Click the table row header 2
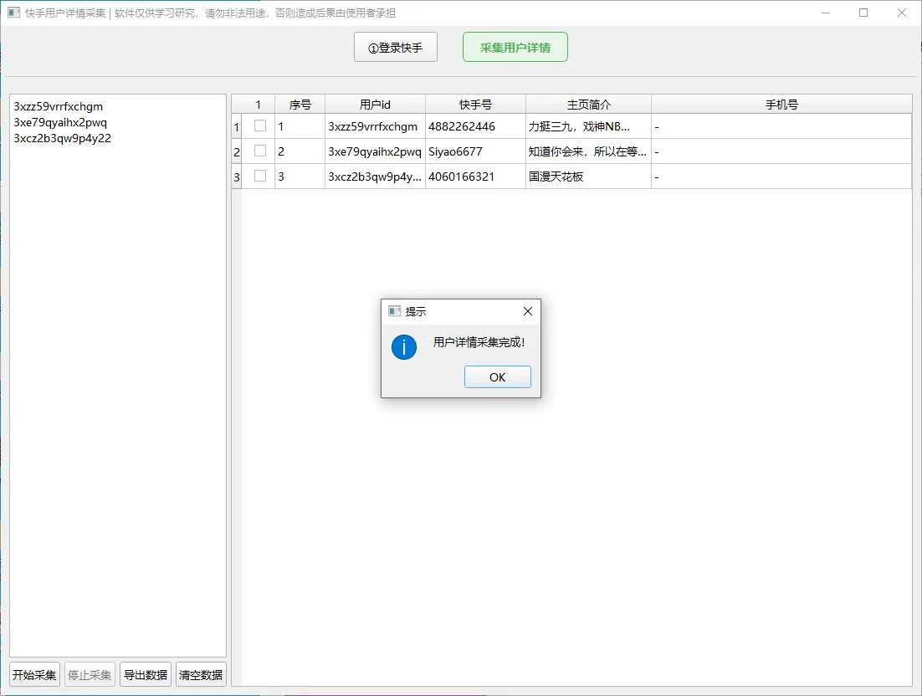This screenshot has height=696, width=922. [x=237, y=151]
